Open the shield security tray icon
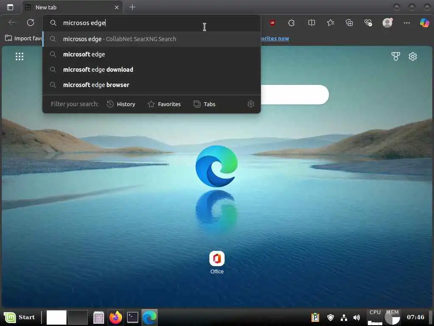The image size is (434, 326). tap(331, 317)
